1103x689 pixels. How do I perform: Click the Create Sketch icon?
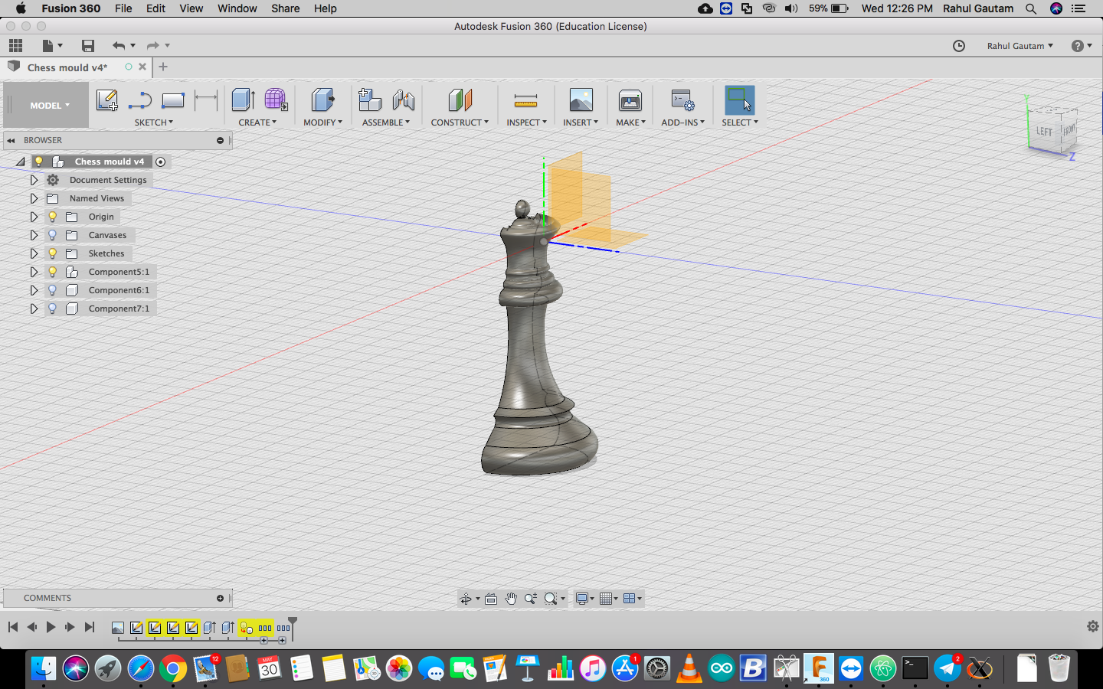pyautogui.click(x=107, y=100)
